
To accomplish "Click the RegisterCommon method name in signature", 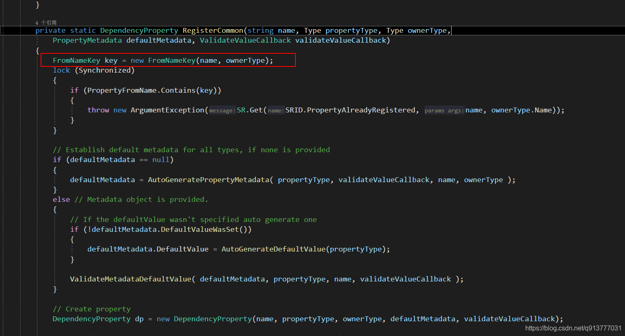I will (213, 30).
